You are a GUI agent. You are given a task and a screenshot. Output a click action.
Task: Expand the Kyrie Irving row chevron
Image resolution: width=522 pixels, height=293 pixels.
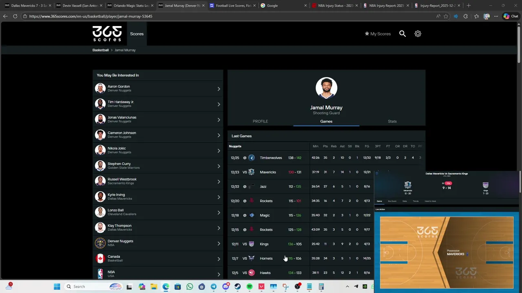click(219, 197)
